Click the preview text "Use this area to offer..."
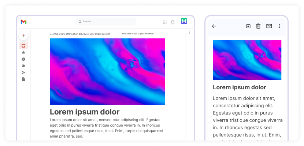Screen dimensions: 304x146 (80, 34)
